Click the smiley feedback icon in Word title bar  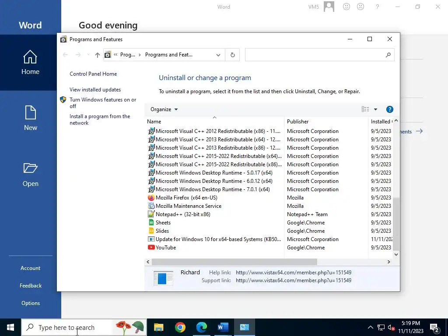tap(346, 7)
